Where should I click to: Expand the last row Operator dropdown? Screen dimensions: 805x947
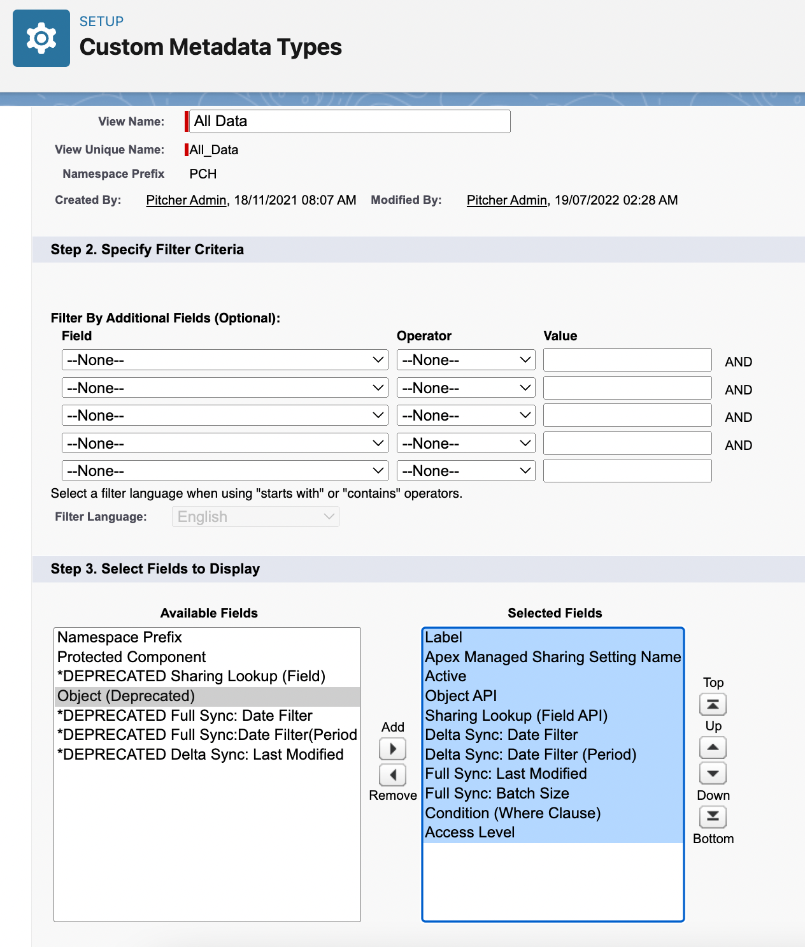(x=466, y=471)
